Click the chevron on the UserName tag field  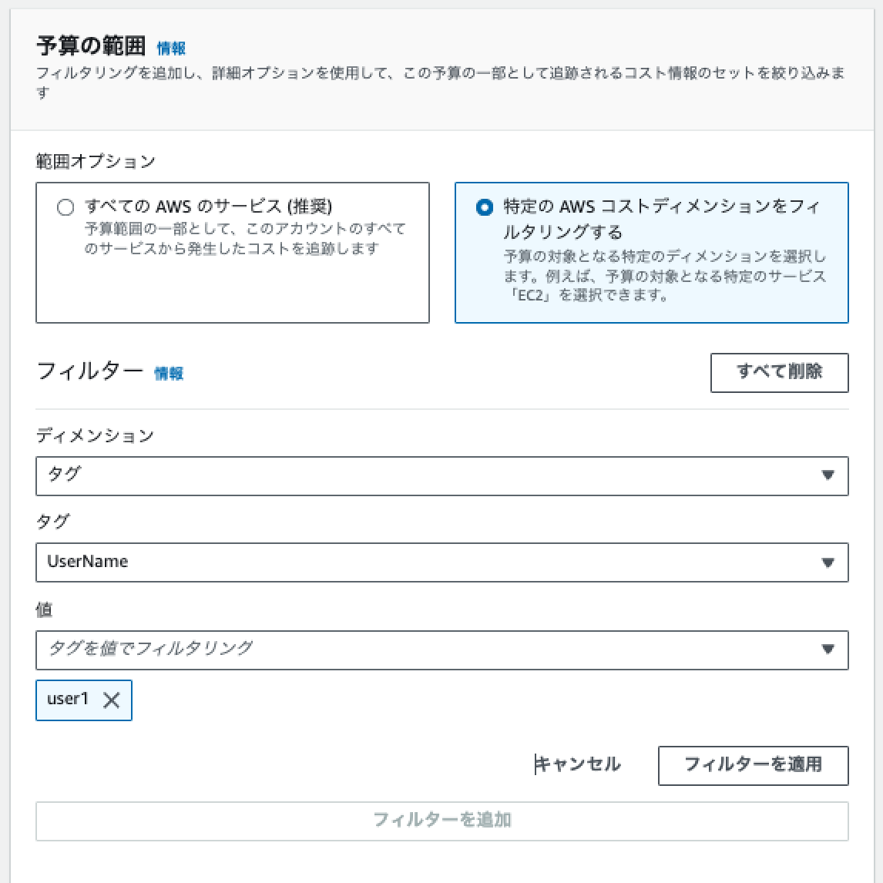(828, 562)
